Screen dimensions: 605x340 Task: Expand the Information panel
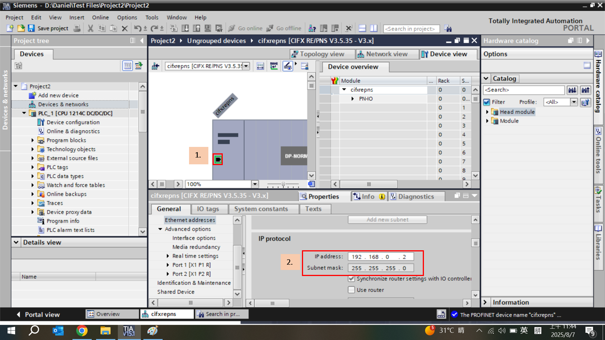(x=485, y=302)
